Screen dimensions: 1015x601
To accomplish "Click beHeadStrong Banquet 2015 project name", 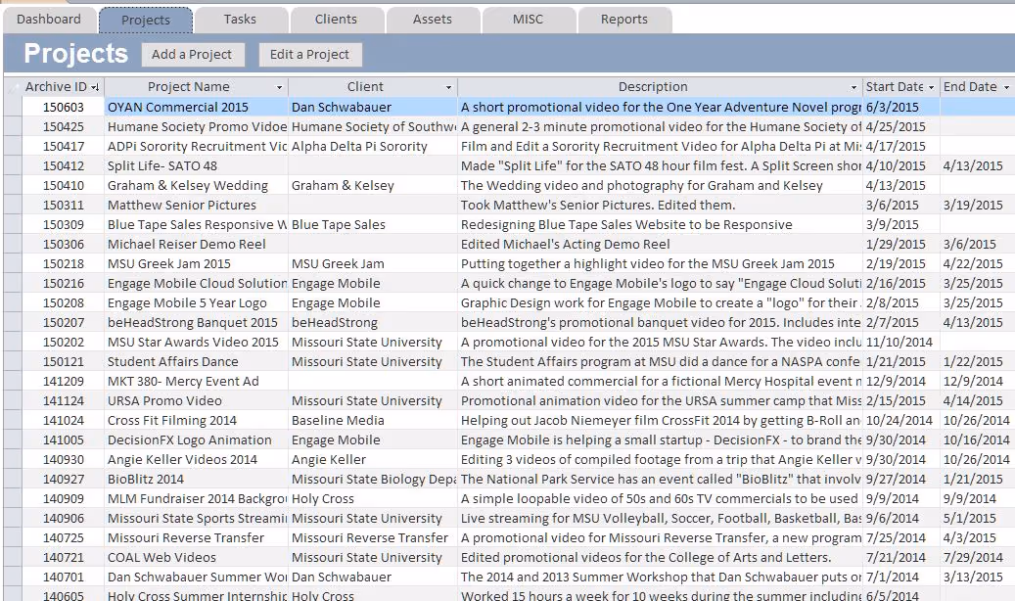I will (x=196, y=322).
